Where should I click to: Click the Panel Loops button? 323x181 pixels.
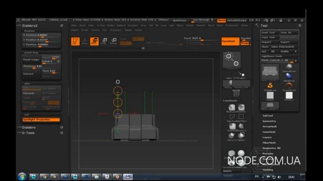pos(31,60)
